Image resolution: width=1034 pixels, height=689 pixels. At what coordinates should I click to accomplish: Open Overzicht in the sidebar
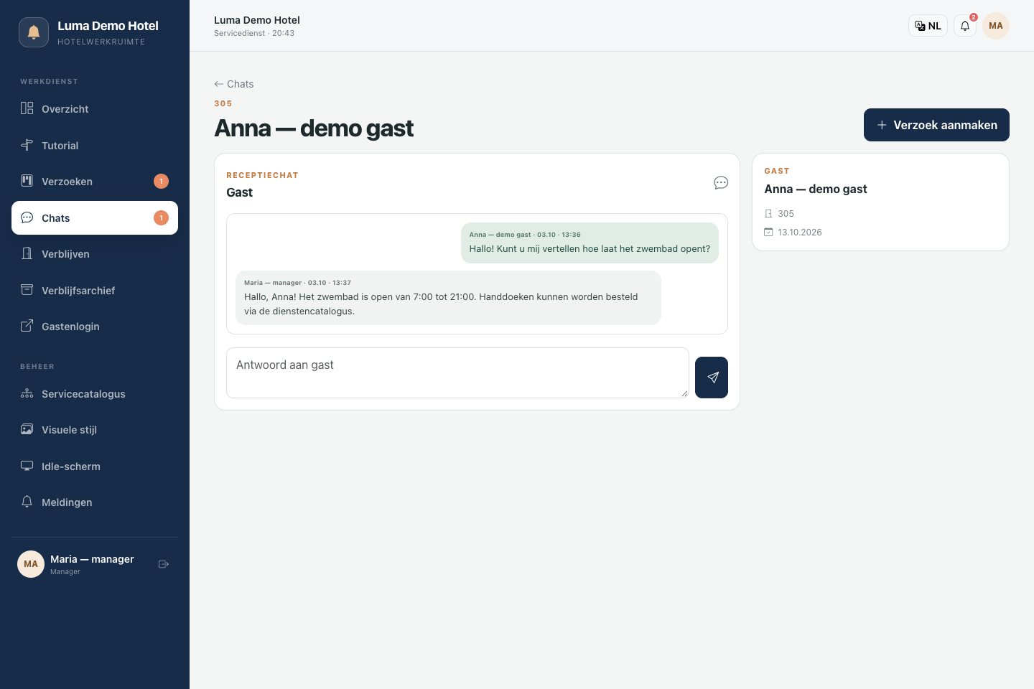tap(95, 109)
